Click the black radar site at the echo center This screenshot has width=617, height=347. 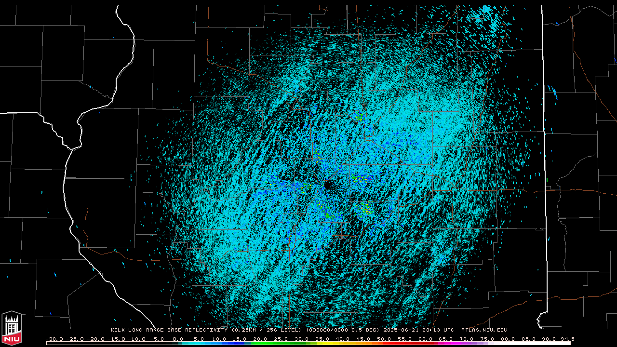[x=328, y=185]
